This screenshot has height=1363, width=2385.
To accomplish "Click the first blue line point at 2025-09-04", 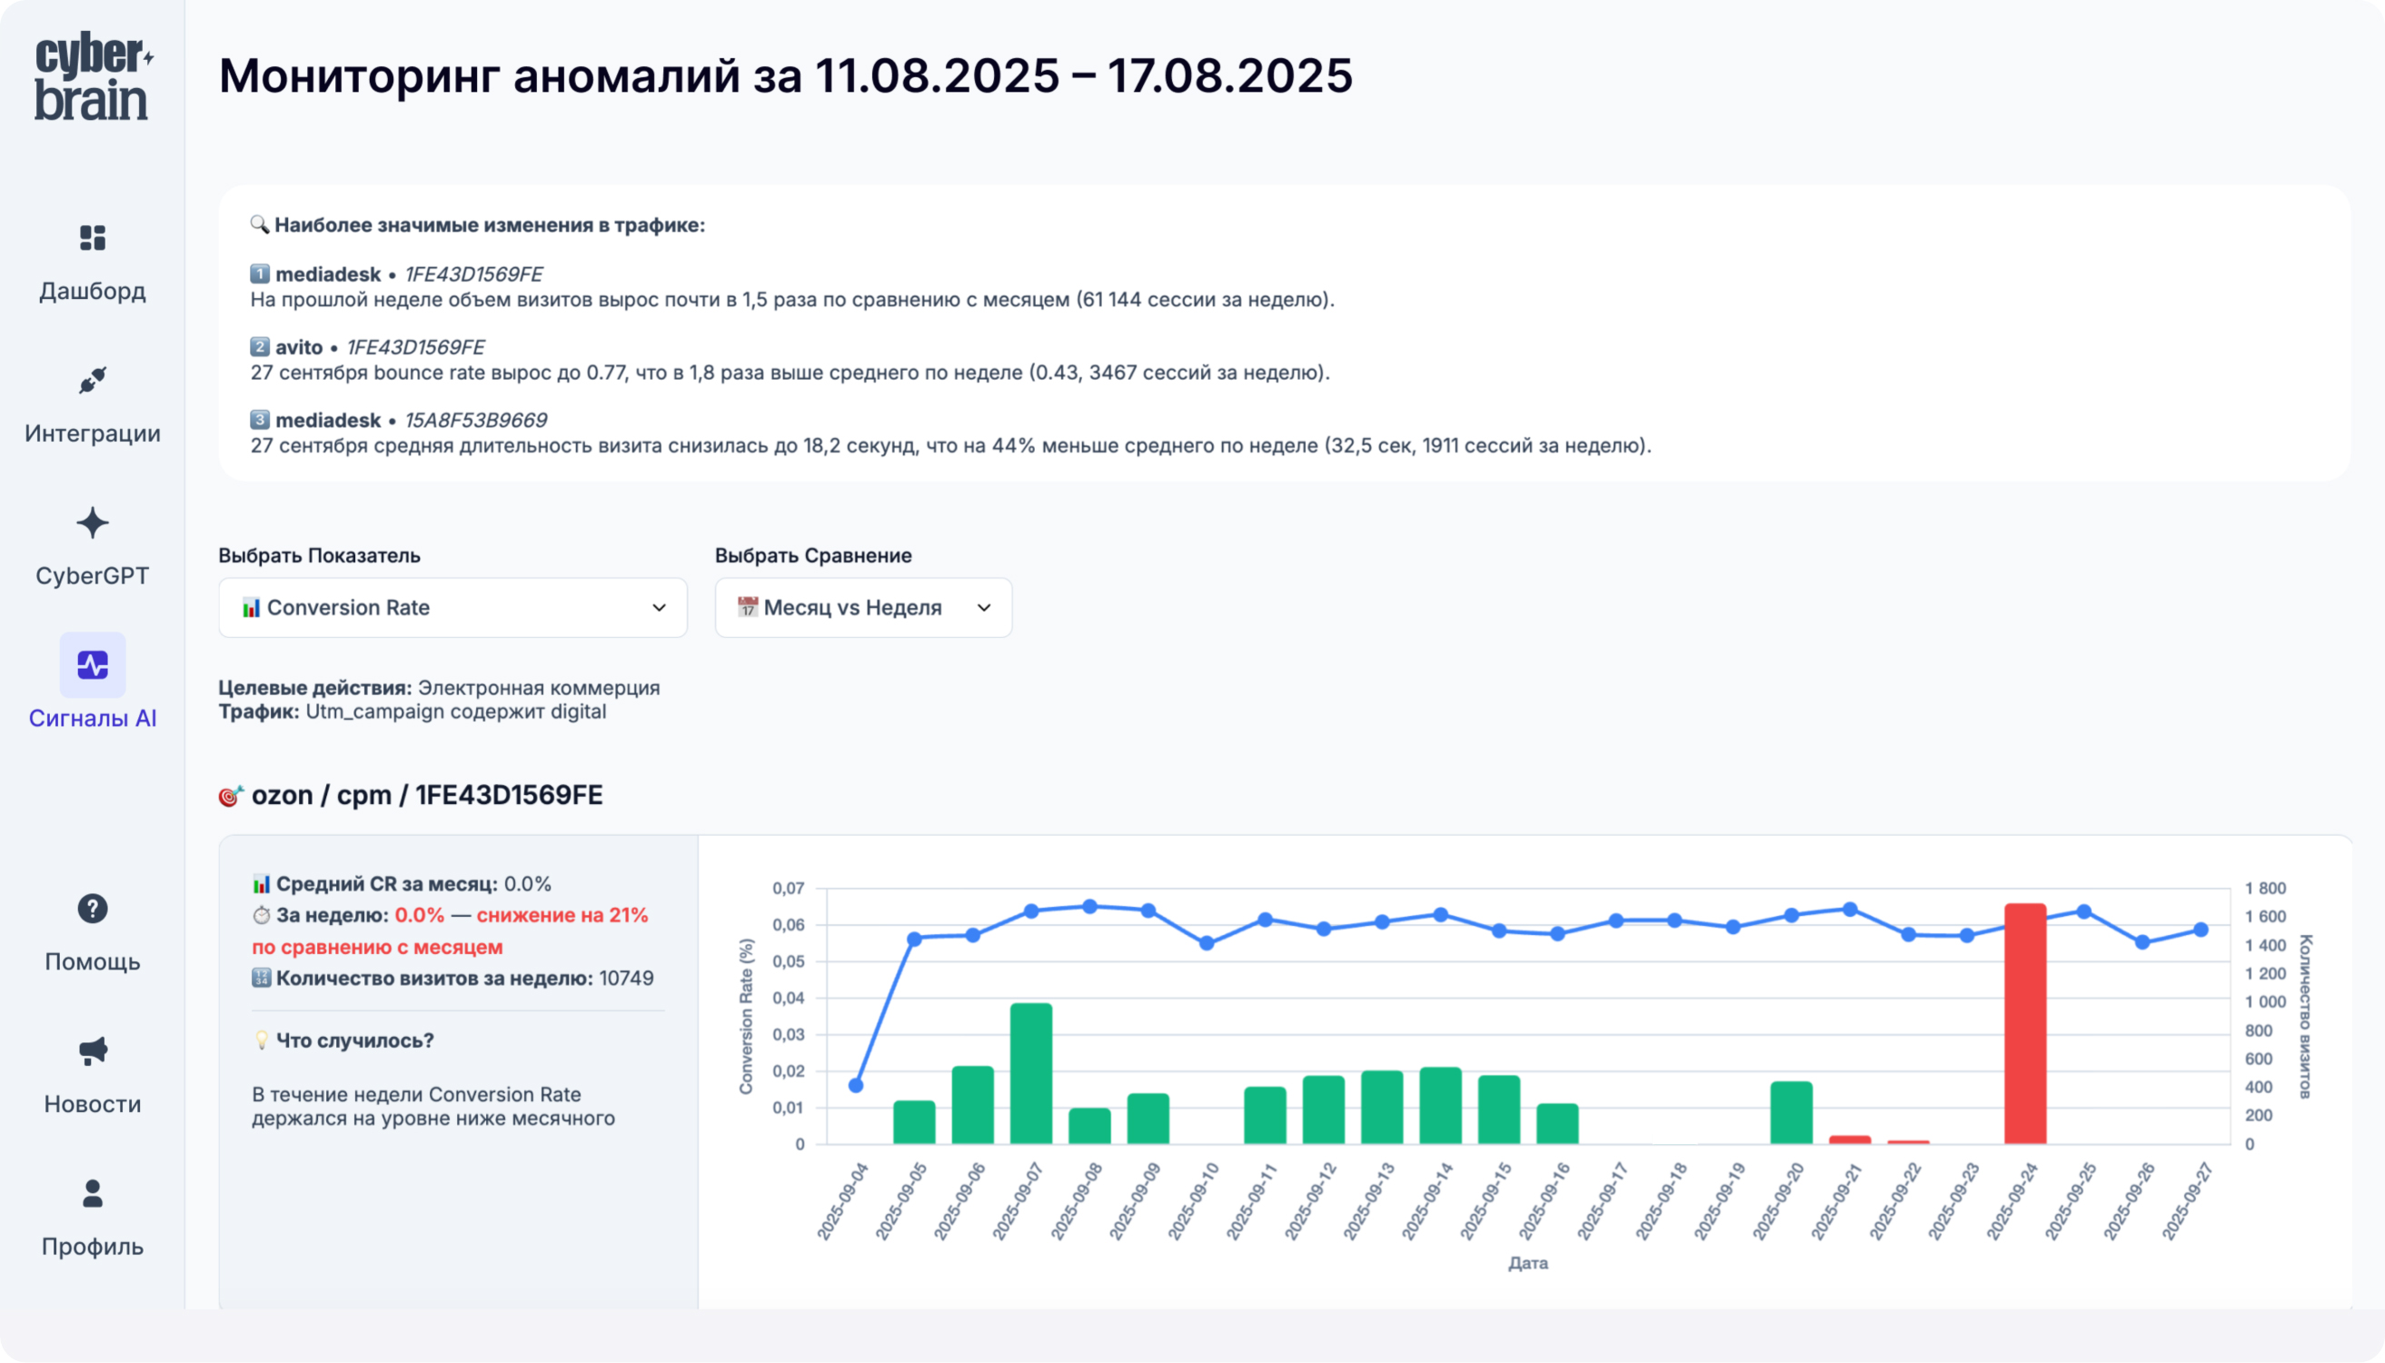I will [x=856, y=1086].
